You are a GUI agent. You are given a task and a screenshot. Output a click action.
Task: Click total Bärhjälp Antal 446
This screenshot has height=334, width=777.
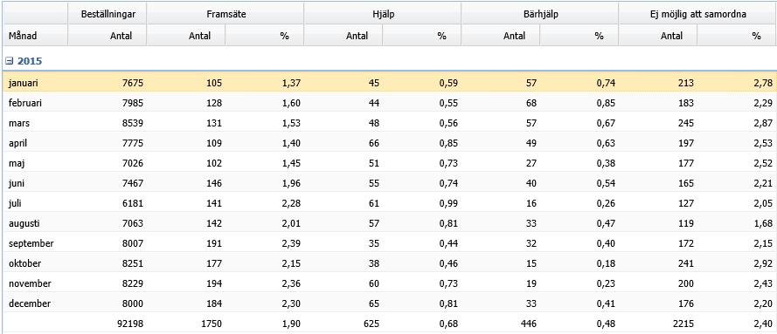(528, 324)
